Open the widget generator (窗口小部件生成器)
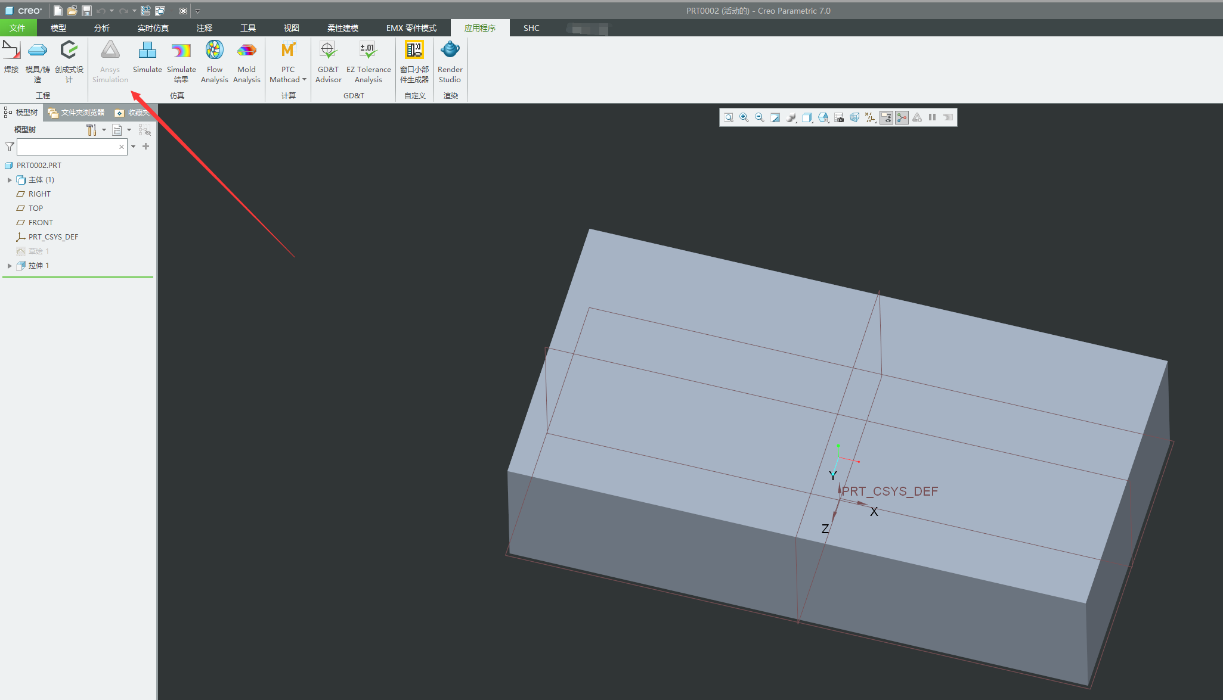The height and width of the screenshot is (700, 1223). coord(414,61)
